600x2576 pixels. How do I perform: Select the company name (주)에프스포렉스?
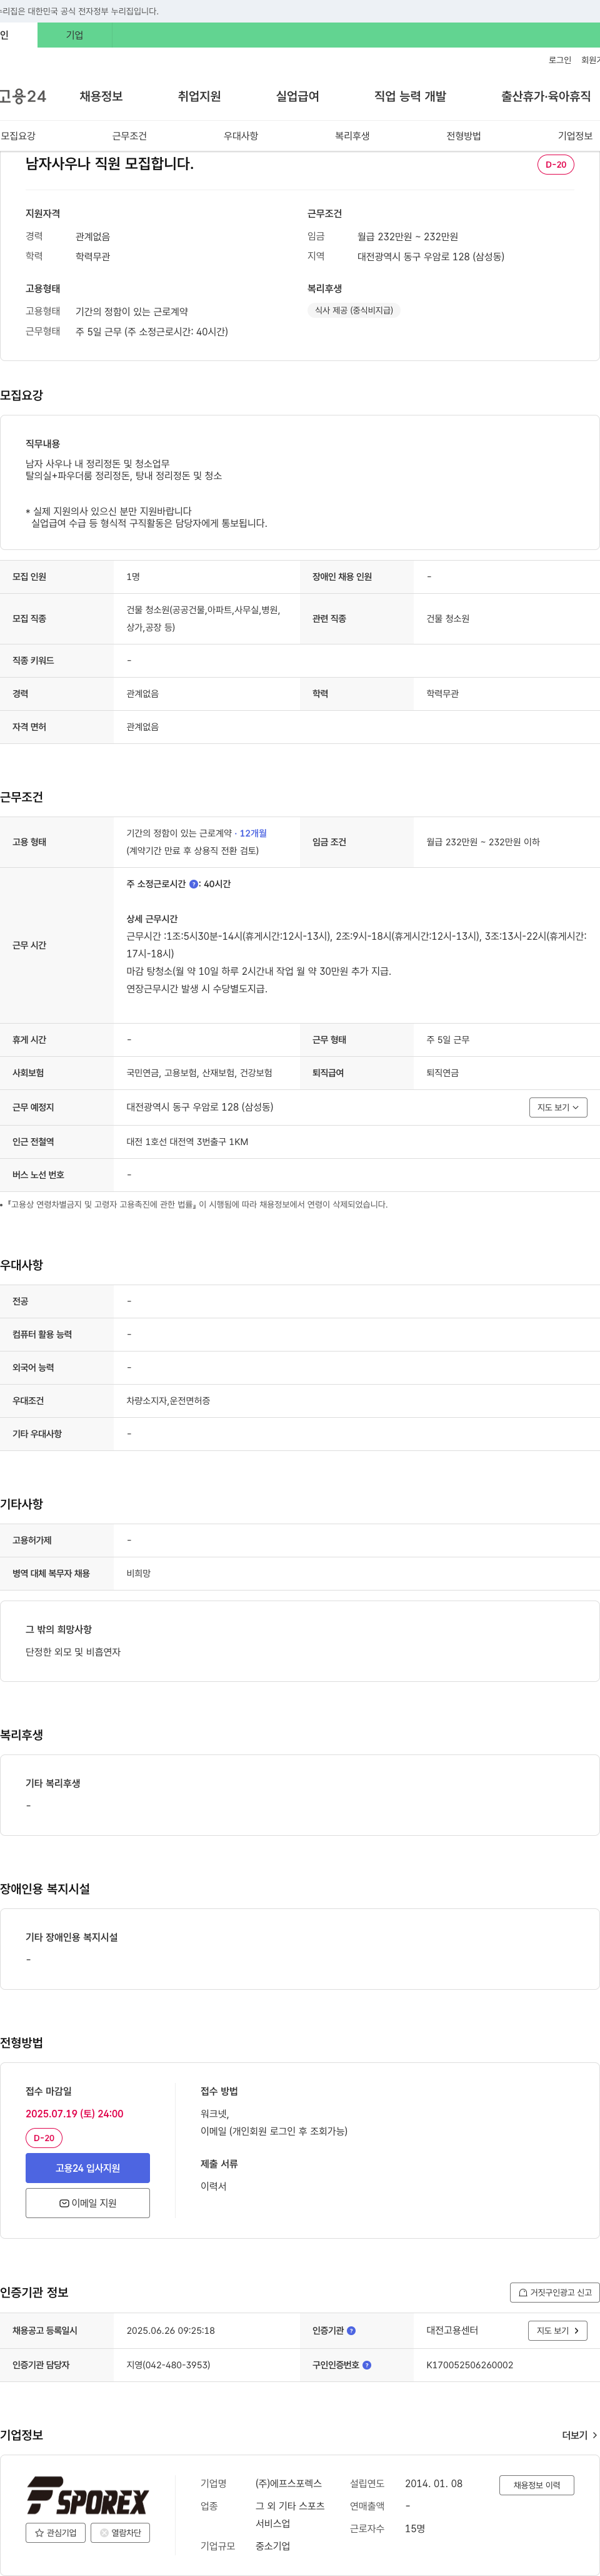289,2483
